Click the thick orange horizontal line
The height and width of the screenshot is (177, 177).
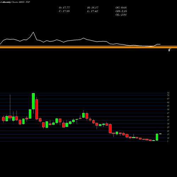coord(88,47)
